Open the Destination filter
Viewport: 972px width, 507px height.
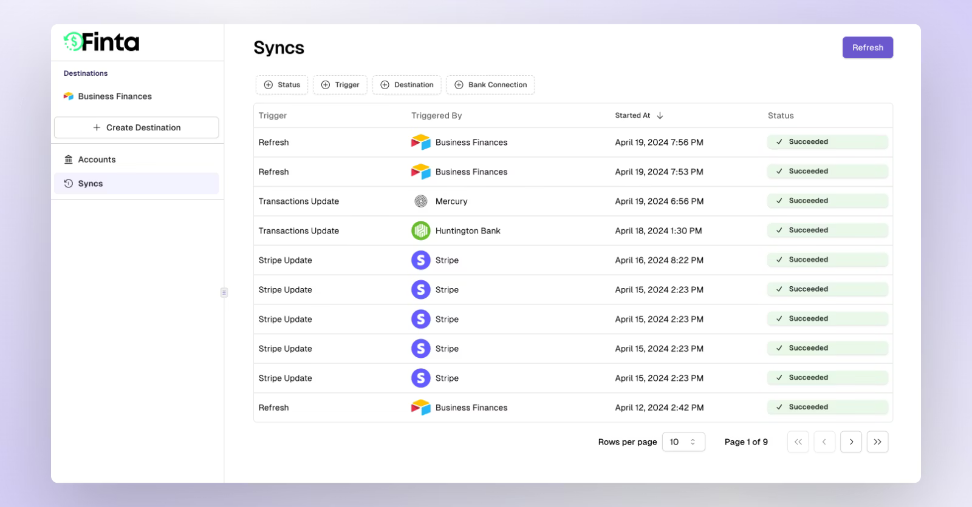[407, 85]
